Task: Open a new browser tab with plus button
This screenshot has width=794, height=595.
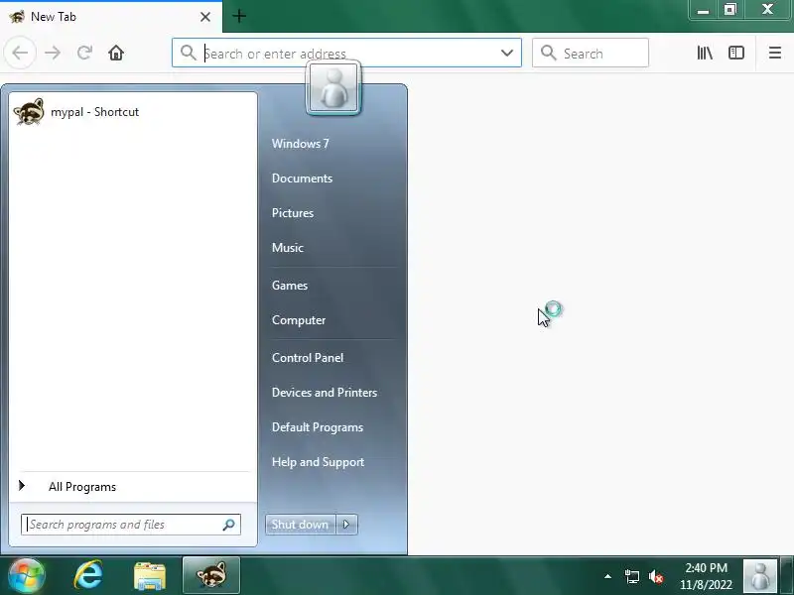Action: [239, 16]
